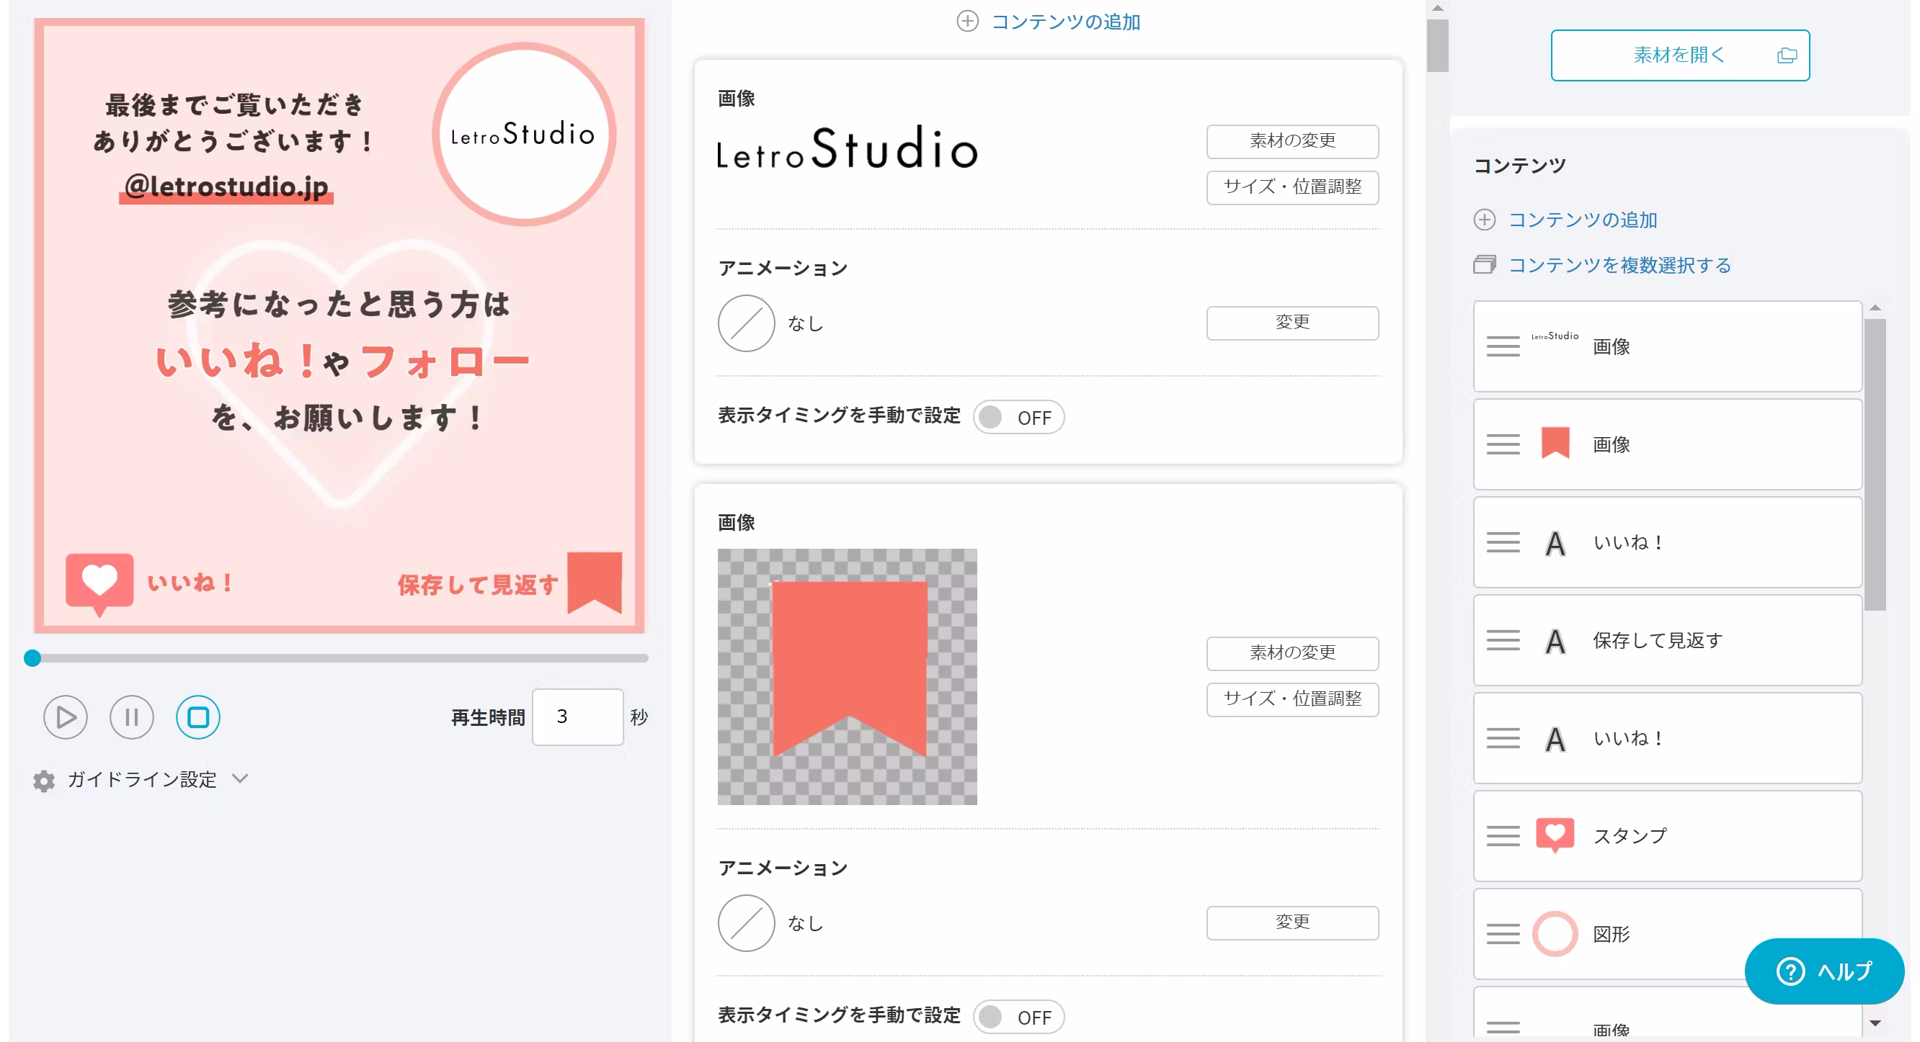Click the LetroStudio circle logo in the preview

(x=524, y=135)
